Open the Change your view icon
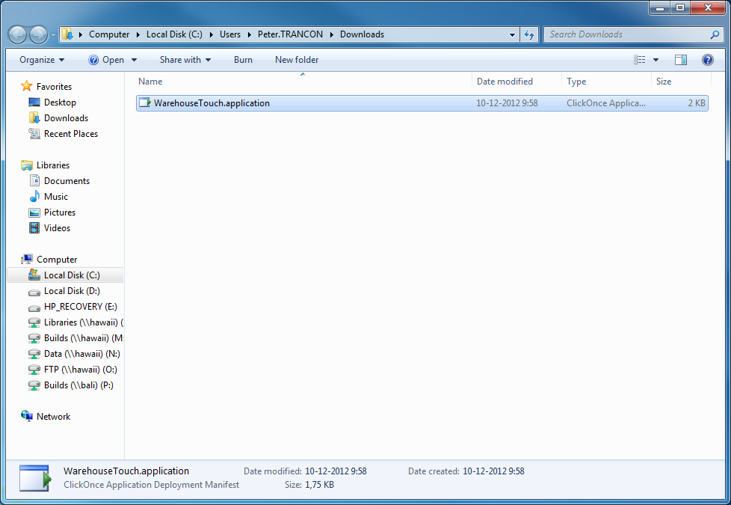The height and width of the screenshot is (505, 731). tap(640, 60)
